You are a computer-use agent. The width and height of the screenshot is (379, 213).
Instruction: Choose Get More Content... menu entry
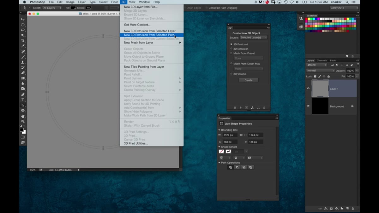click(x=152, y=25)
